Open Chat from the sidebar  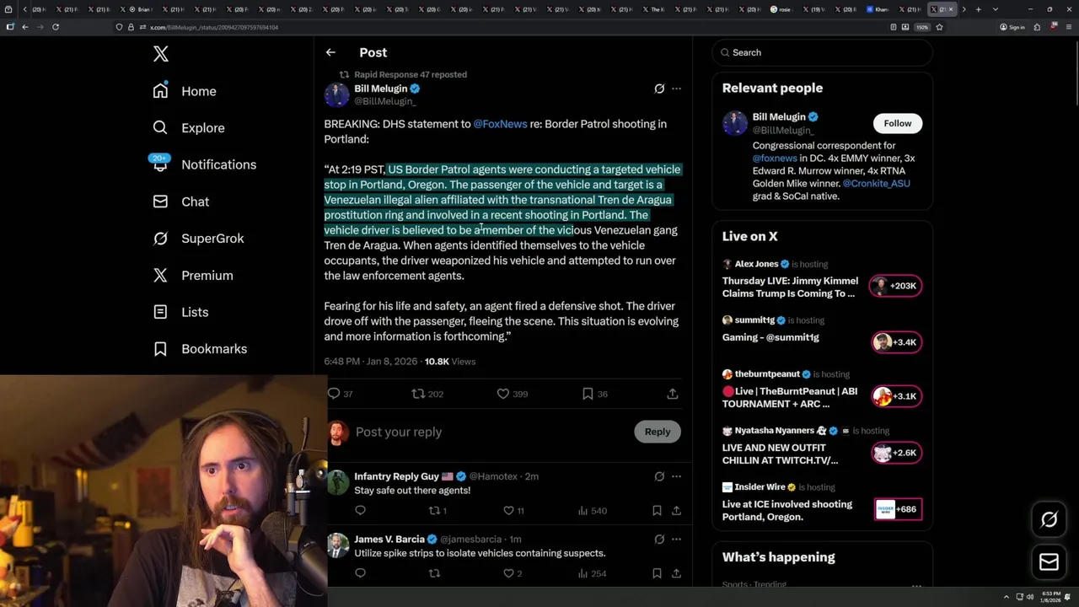point(180,201)
